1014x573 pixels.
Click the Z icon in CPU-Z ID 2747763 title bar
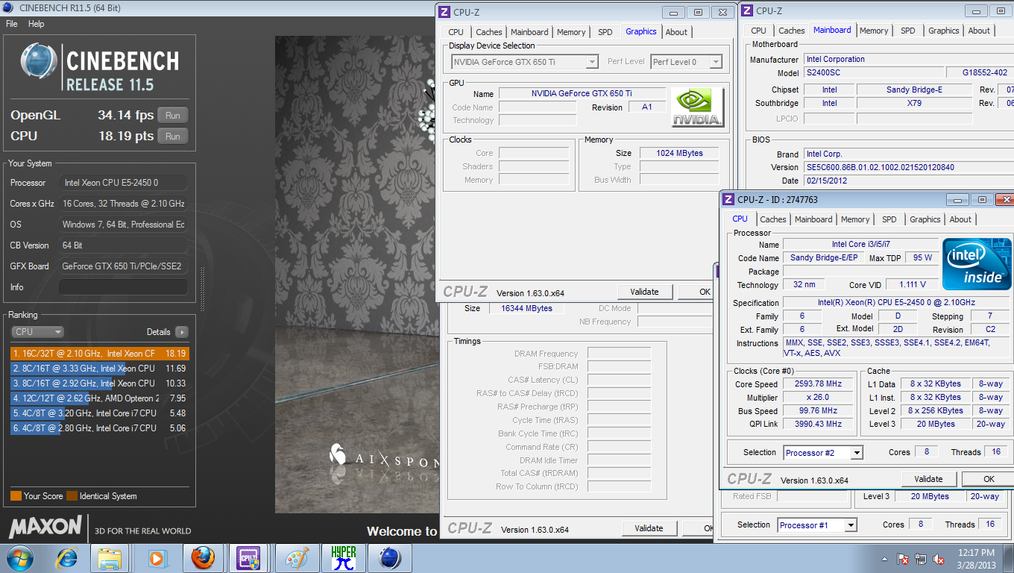[728, 199]
